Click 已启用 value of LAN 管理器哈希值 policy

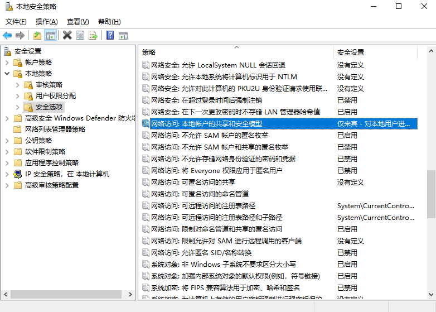tap(347, 112)
